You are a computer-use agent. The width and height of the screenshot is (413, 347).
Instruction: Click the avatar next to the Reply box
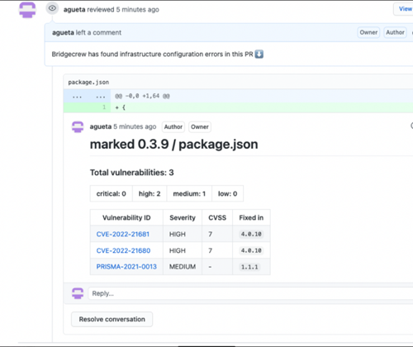[x=78, y=293]
